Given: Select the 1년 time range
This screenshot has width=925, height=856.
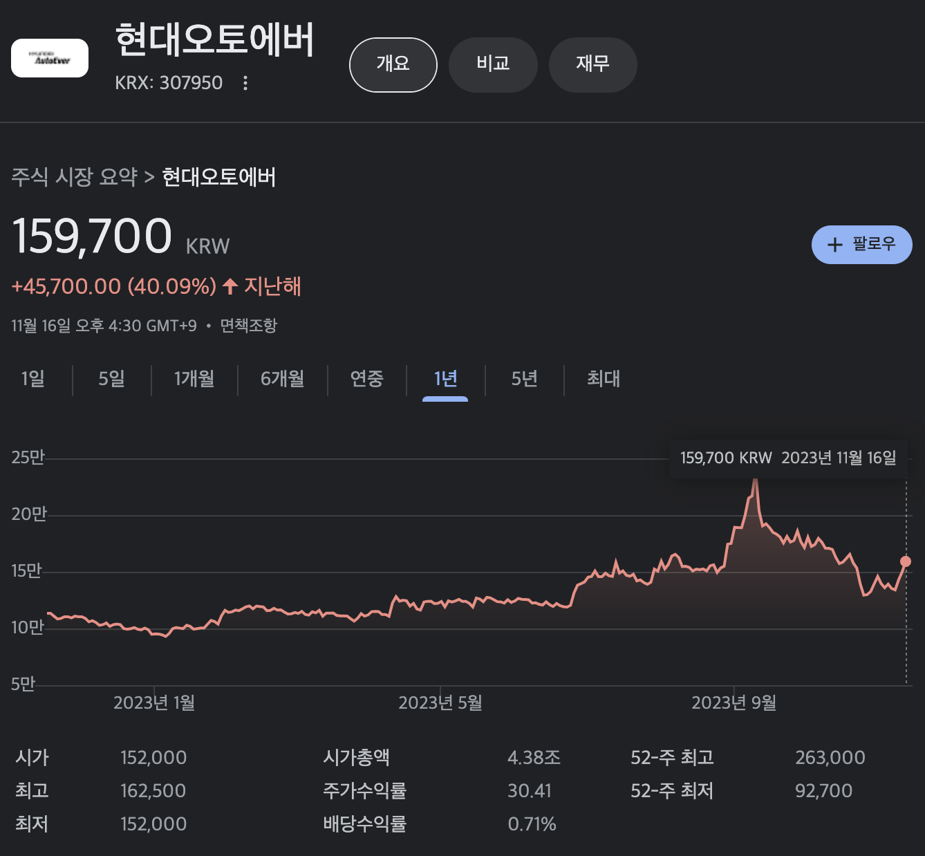Looking at the screenshot, I should pyautogui.click(x=445, y=379).
